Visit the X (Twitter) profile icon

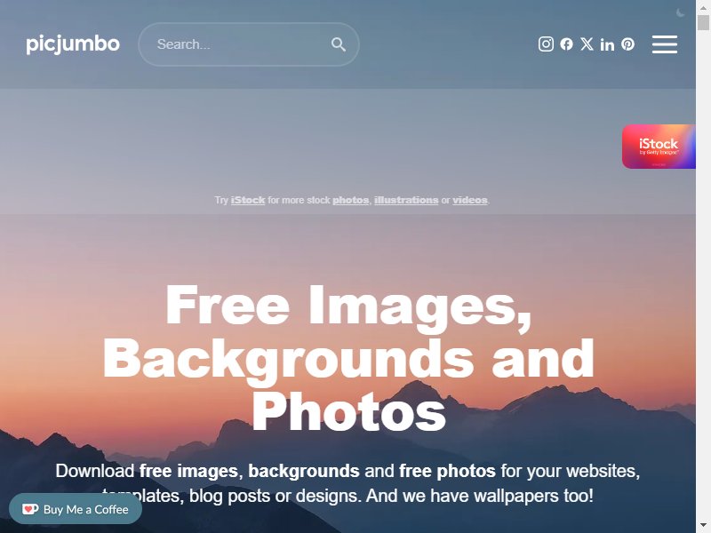coord(587,44)
